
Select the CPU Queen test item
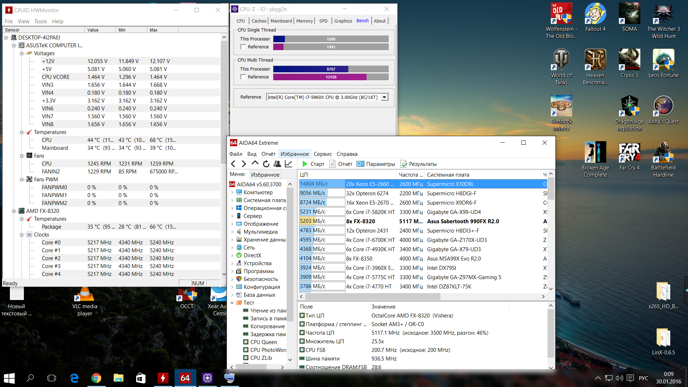(x=263, y=342)
